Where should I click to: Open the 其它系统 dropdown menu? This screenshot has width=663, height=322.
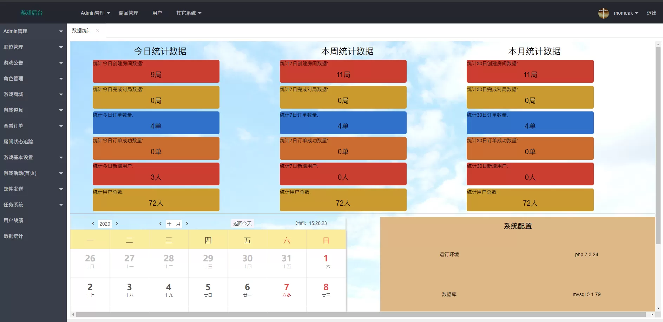click(188, 13)
